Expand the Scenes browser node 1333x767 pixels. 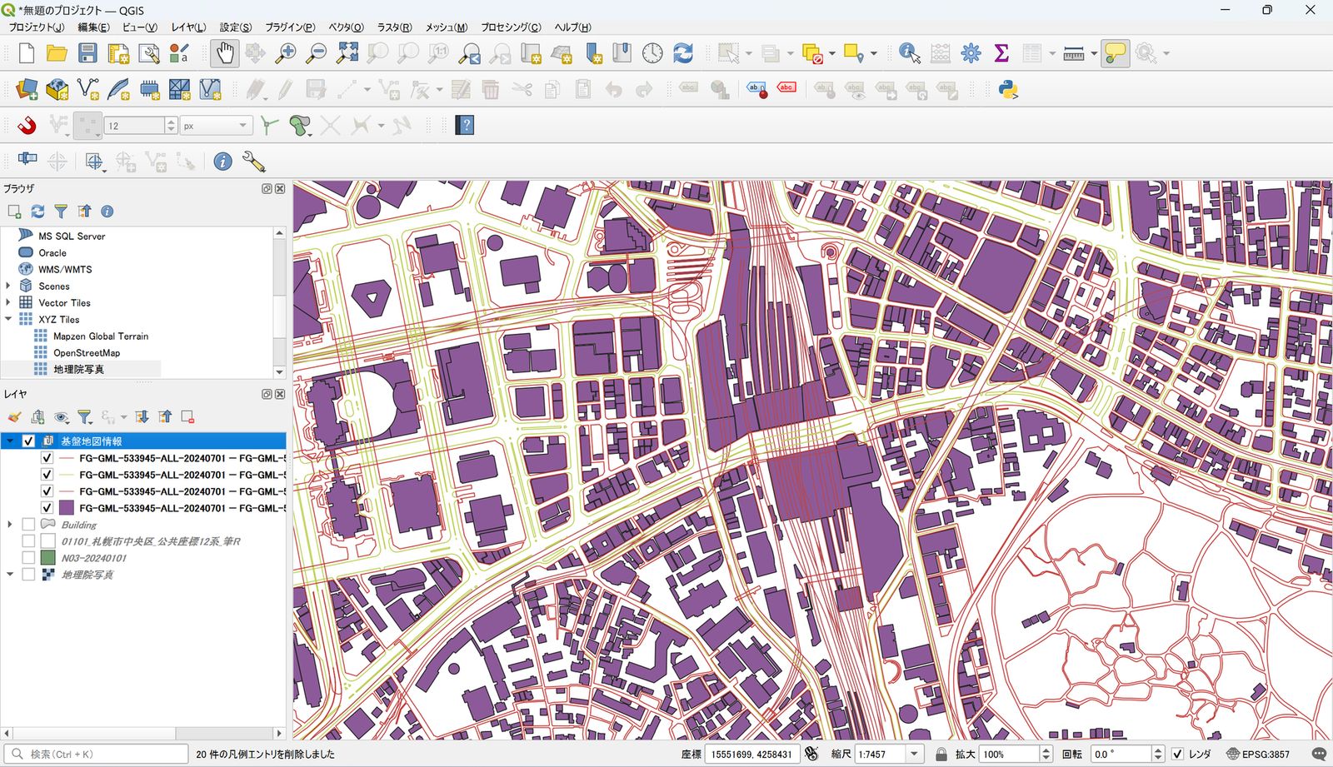pyautogui.click(x=8, y=286)
